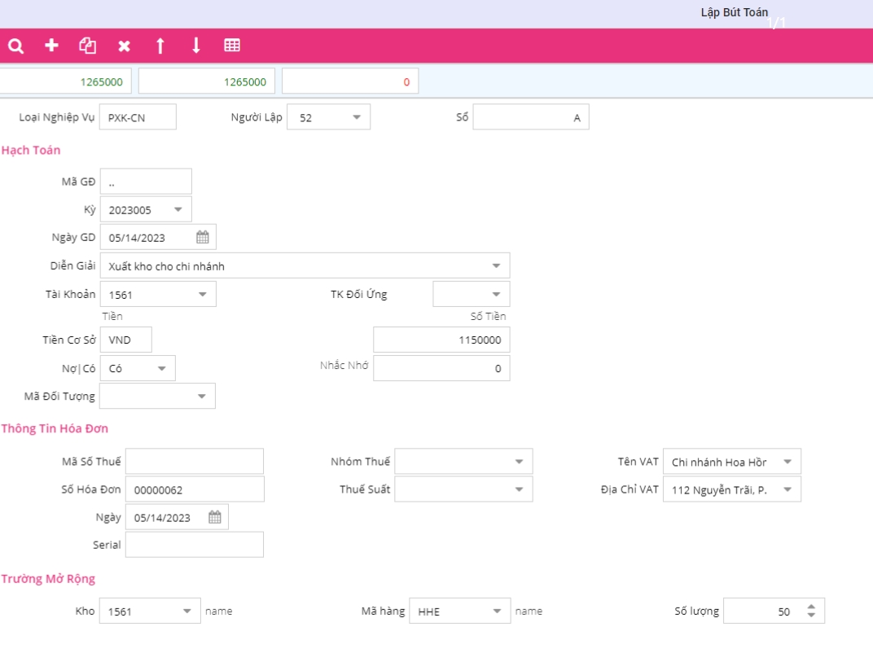
Task: Click the copy entry icon
Action: (x=87, y=46)
